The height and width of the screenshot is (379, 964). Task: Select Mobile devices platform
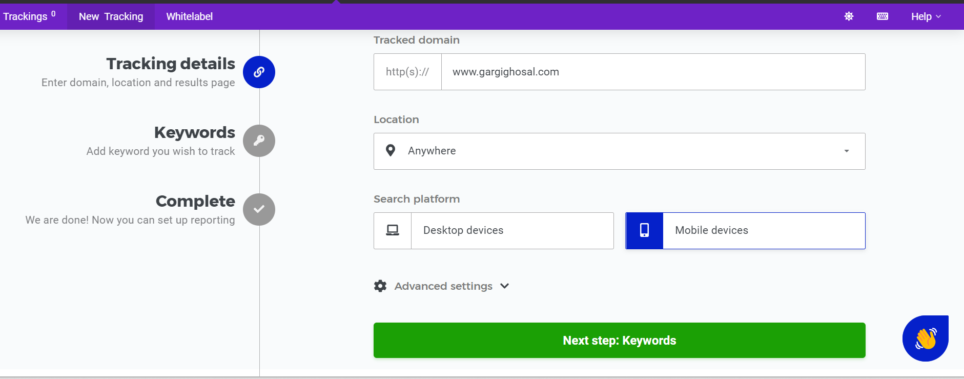(x=745, y=231)
